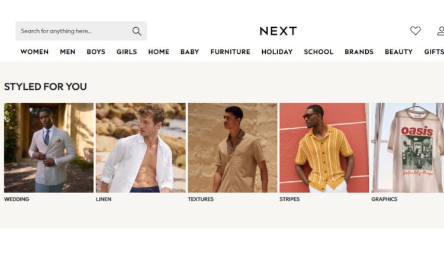Click the magnifying glass search icon
This screenshot has width=444, height=254.
pyautogui.click(x=137, y=31)
